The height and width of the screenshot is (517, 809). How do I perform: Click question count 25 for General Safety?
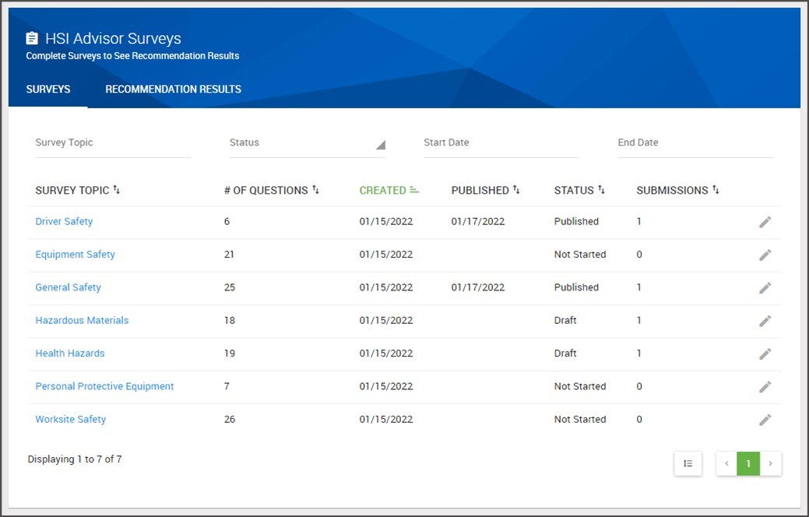pos(230,287)
